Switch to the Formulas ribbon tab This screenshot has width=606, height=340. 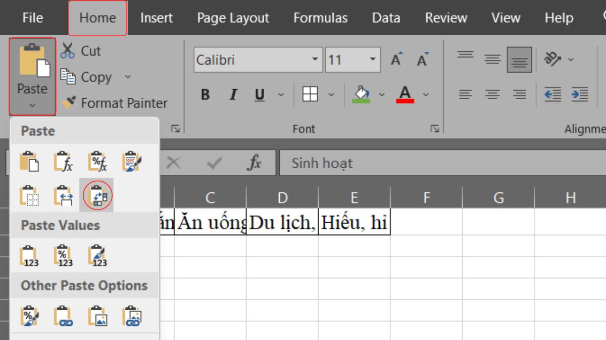point(320,17)
